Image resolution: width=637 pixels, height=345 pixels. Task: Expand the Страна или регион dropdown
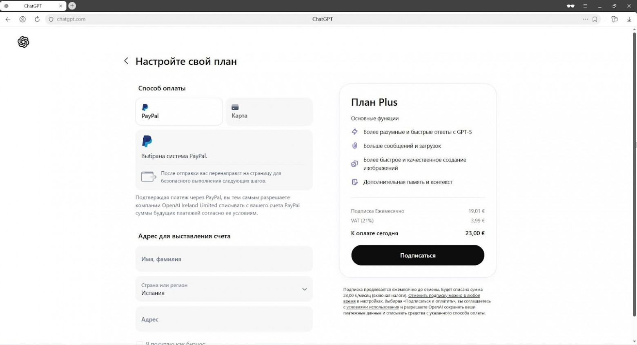(224, 289)
